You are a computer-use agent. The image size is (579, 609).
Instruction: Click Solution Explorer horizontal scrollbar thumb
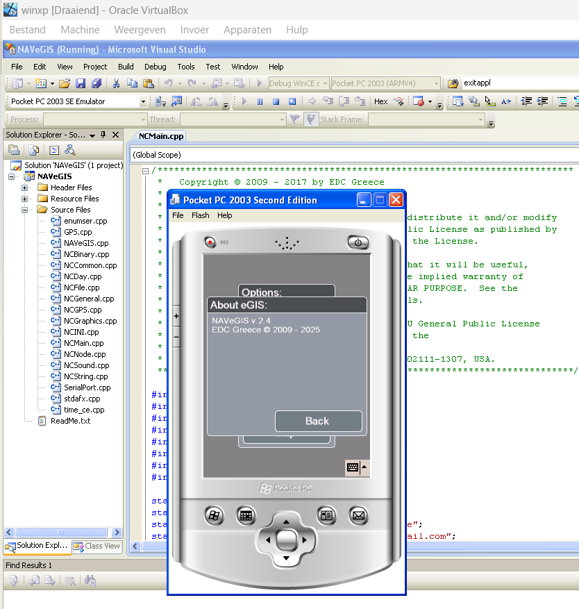coord(61,532)
